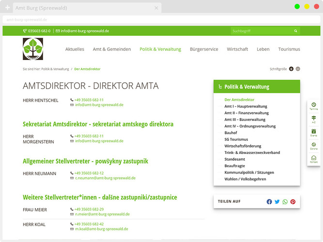323x242 pixels.
Task: Share the page on Pinterest
Action: click(x=292, y=202)
